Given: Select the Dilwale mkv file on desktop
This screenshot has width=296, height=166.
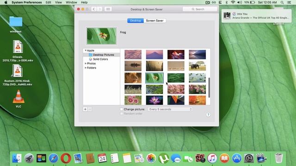Looking at the screenshot, I should pyautogui.click(x=18, y=51).
